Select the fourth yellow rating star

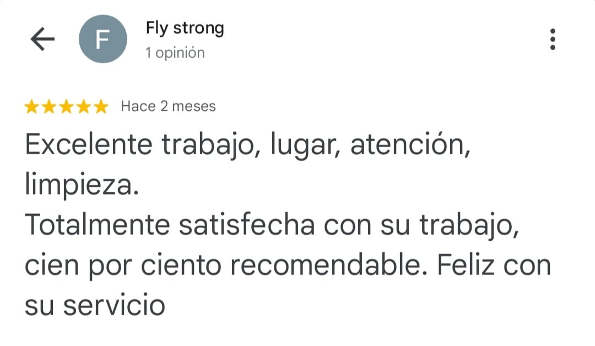84,106
